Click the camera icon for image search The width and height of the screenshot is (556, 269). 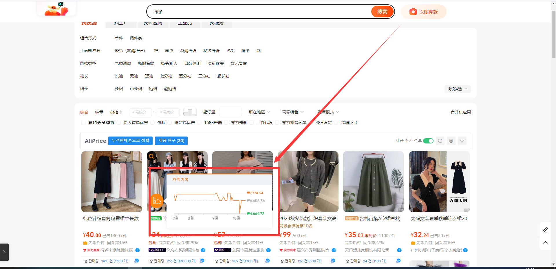click(413, 12)
